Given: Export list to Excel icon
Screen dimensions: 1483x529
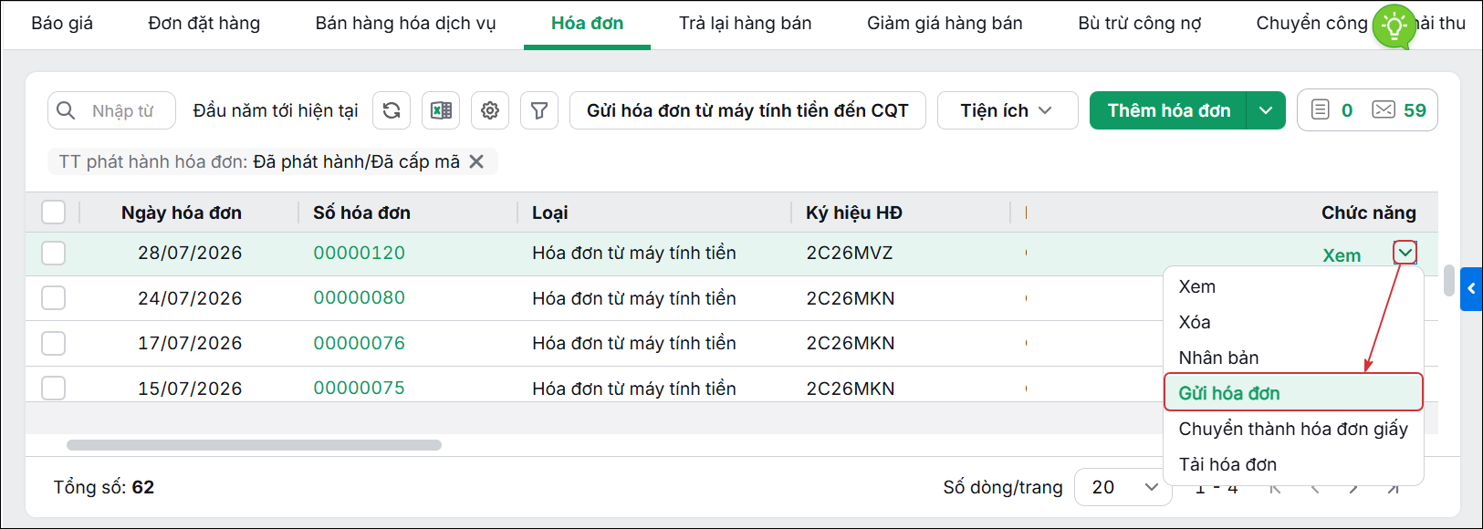Looking at the screenshot, I should [x=441, y=110].
